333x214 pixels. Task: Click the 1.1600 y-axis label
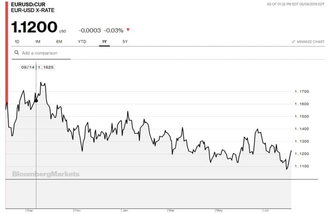302,104
